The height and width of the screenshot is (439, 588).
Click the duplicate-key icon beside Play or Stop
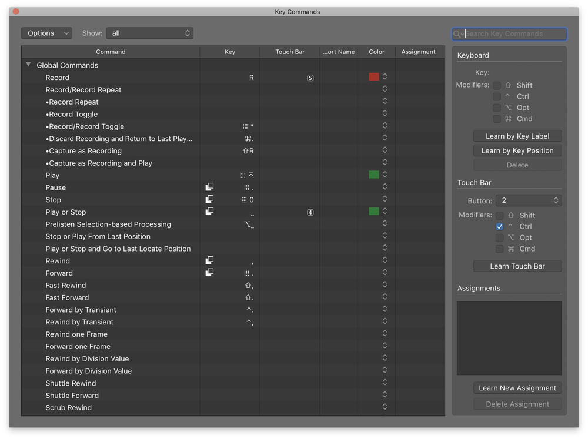point(209,212)
